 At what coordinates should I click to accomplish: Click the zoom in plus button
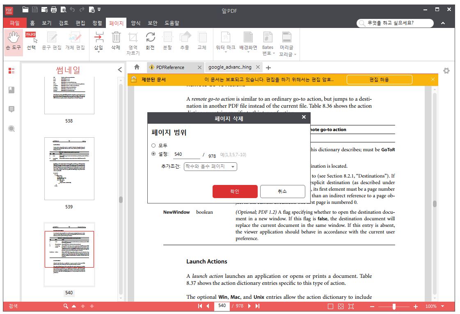point(415,306)
